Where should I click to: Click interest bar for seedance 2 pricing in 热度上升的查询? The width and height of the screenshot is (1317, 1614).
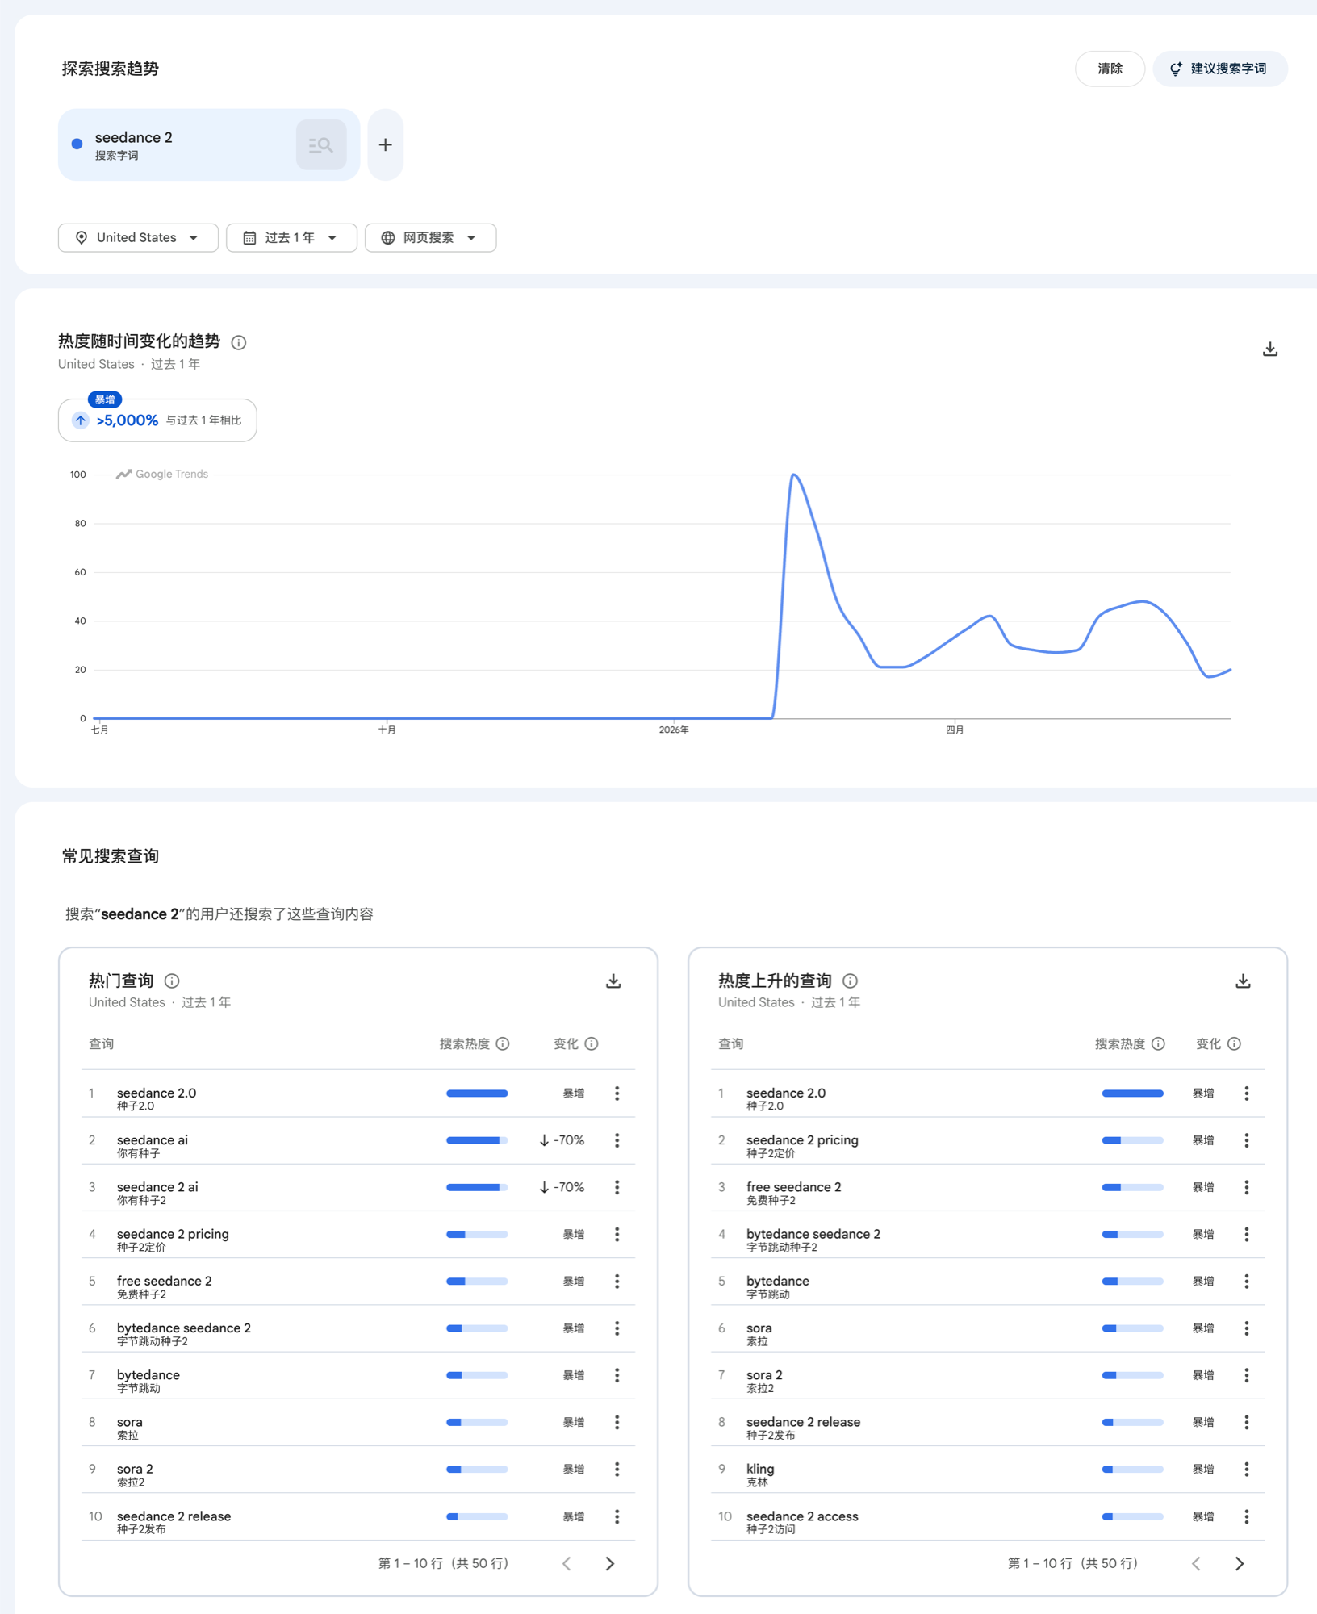click(1132, 1140)
